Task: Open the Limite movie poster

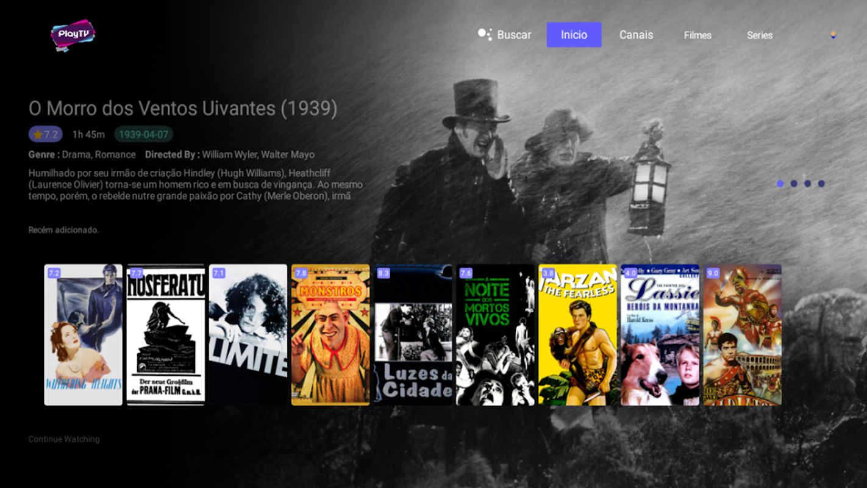Action: coord(248,335)
